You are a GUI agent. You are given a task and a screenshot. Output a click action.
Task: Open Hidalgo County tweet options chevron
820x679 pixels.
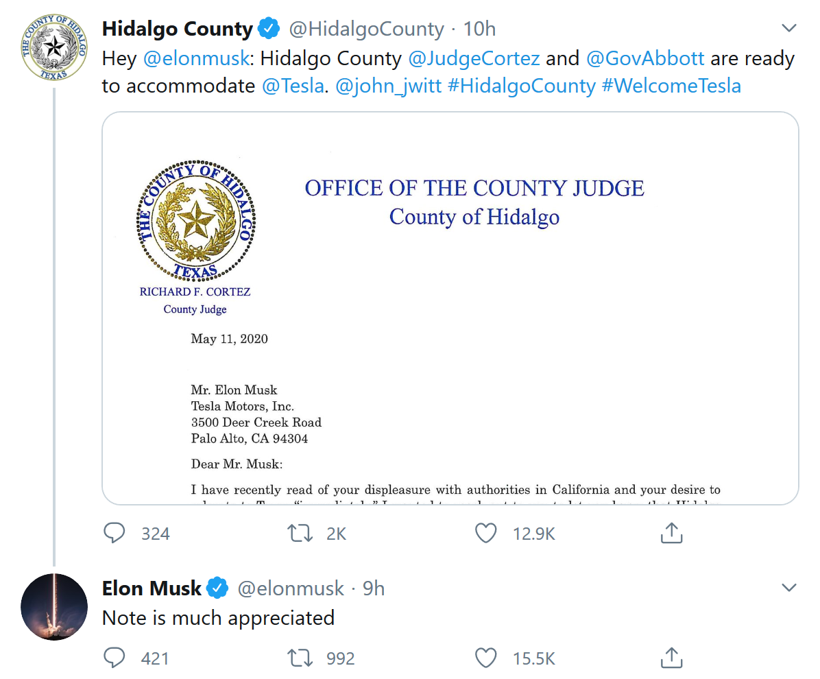(789, 29)
